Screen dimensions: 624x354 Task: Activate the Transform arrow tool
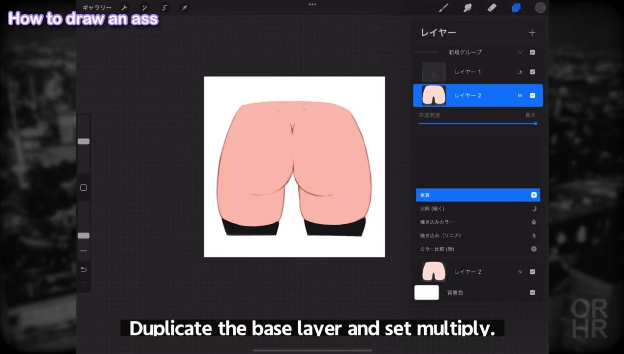click(x=185, y=8)
